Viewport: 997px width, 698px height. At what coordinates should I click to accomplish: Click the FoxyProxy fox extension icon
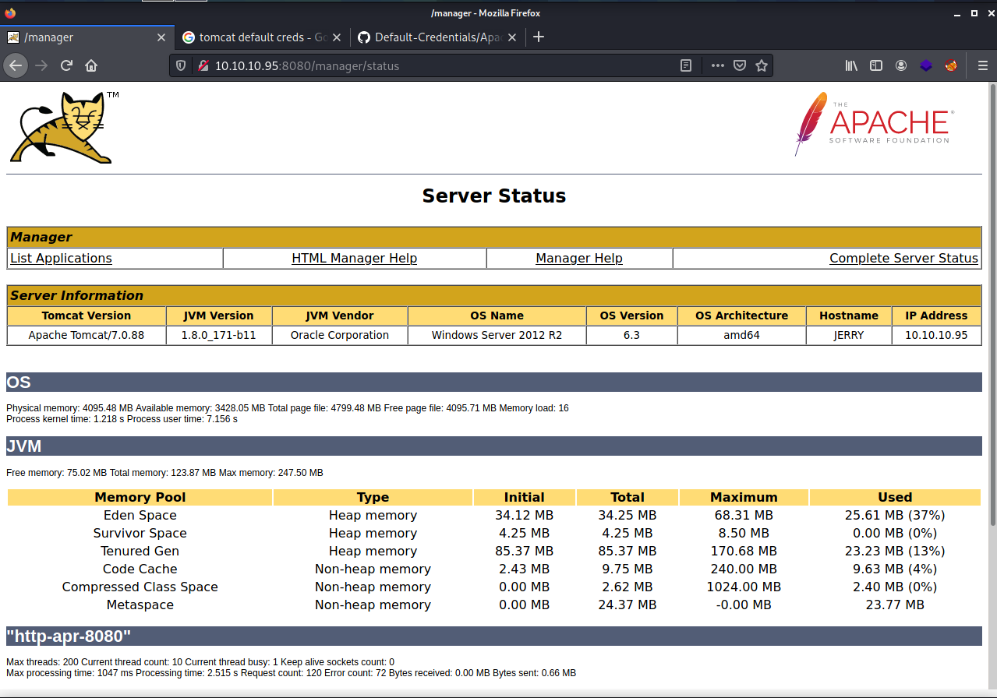[x=951, y=66]
